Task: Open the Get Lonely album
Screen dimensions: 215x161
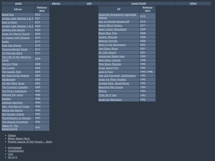Action: 8,68
